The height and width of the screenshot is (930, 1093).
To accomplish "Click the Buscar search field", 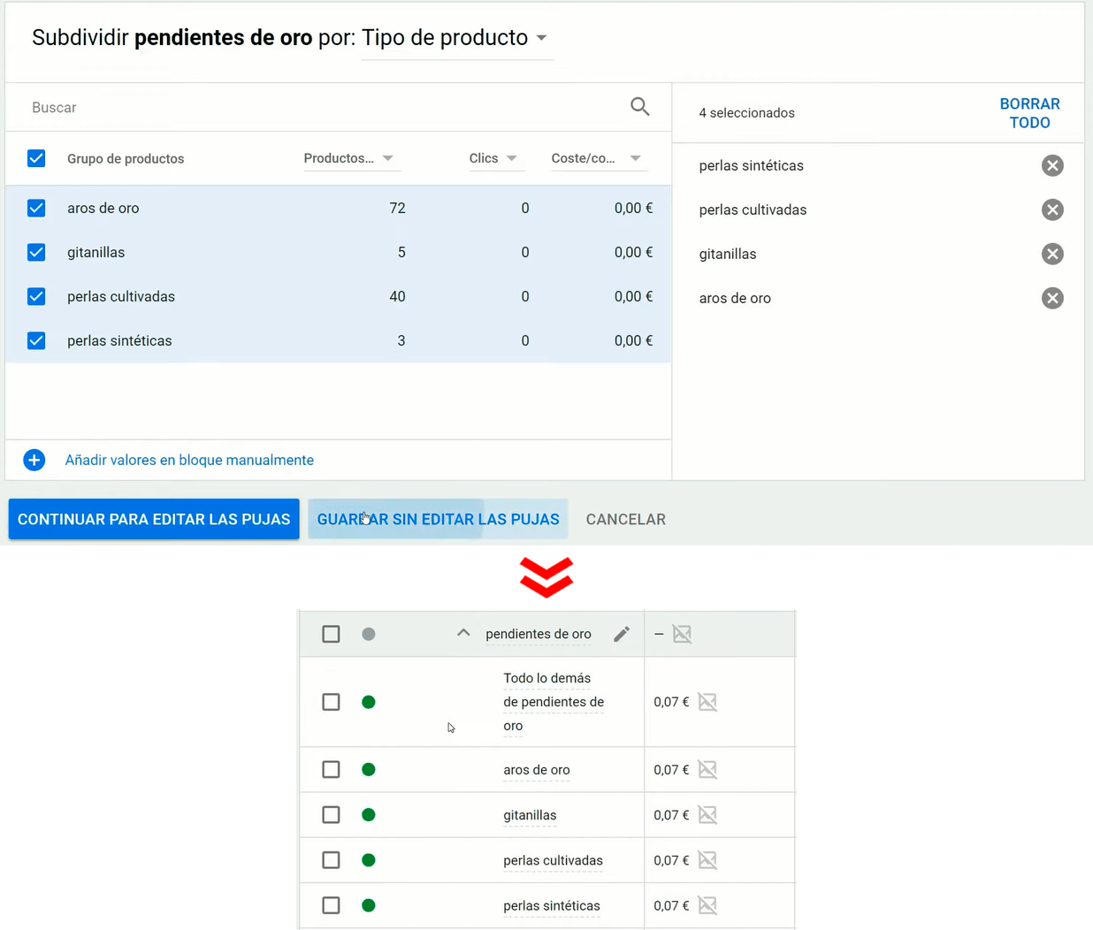I will click(x=318, y=108).
